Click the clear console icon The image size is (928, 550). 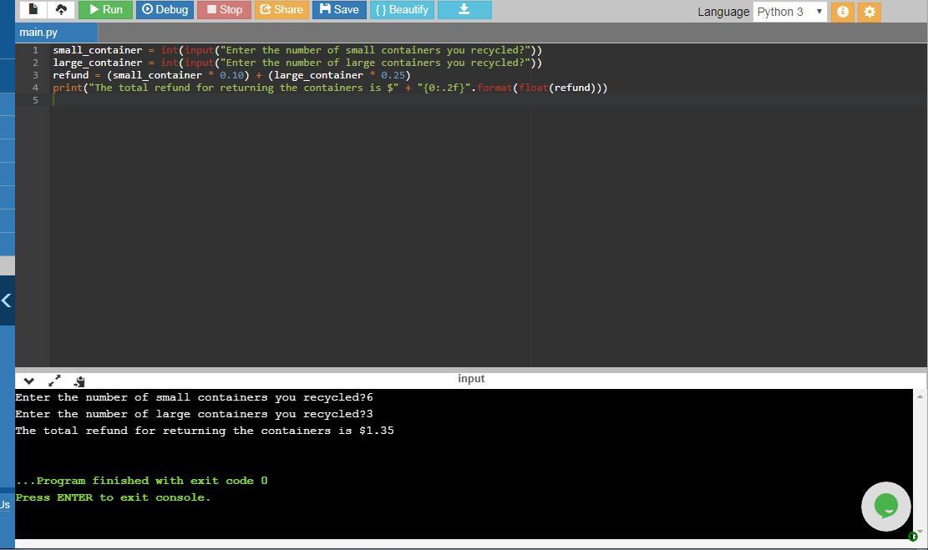79,381
